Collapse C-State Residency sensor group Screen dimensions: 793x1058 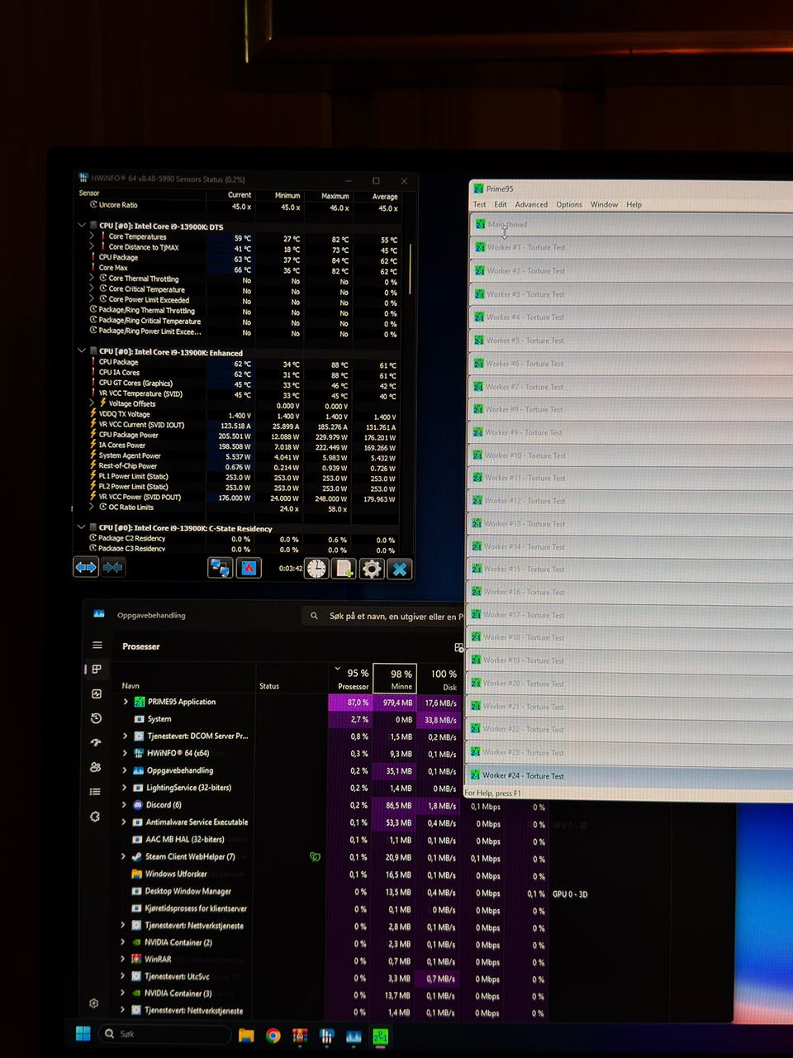point(82,527)
